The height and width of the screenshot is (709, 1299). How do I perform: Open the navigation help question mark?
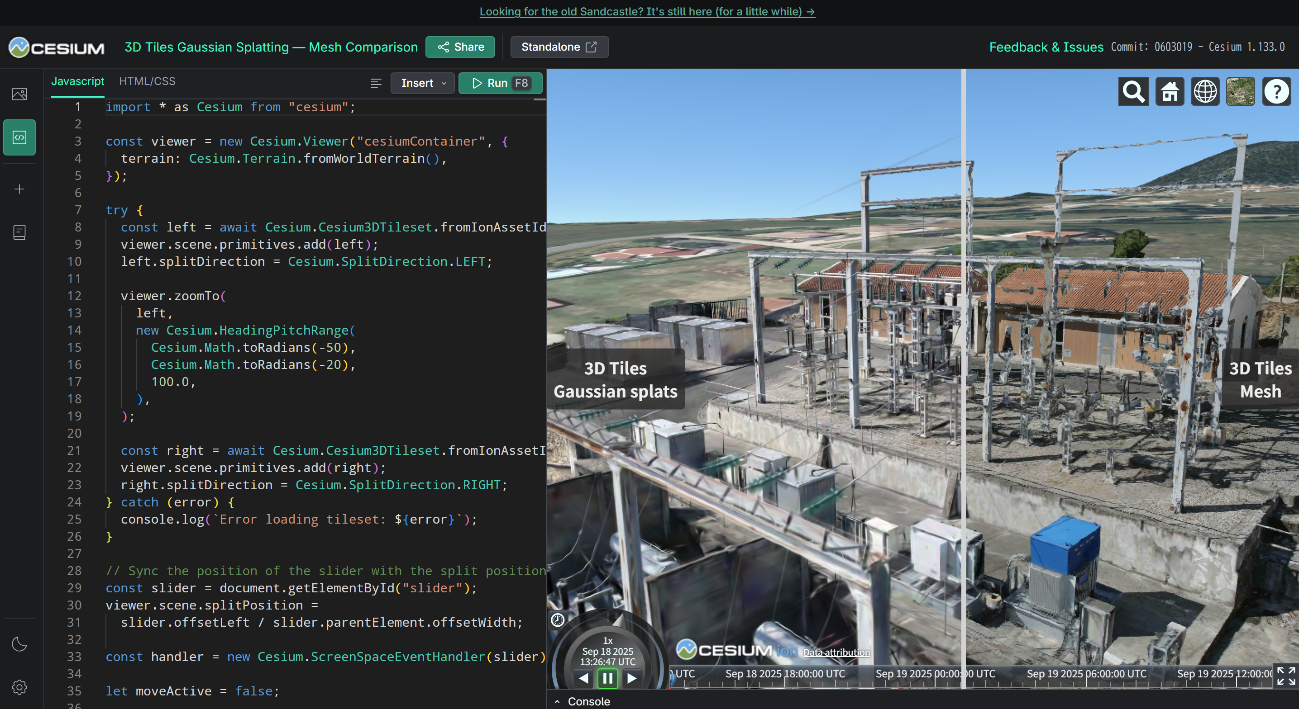(x=1277, y=91)
